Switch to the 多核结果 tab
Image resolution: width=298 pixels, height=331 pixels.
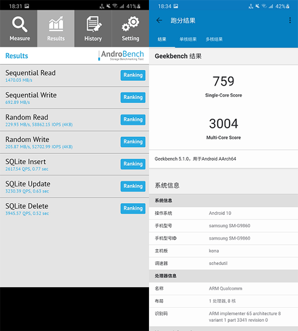coord(214,39)
